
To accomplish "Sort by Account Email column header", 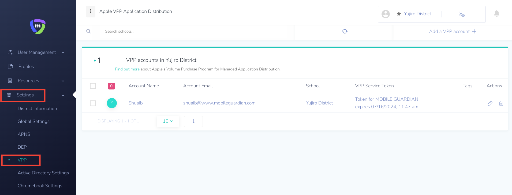I will 198,86.
